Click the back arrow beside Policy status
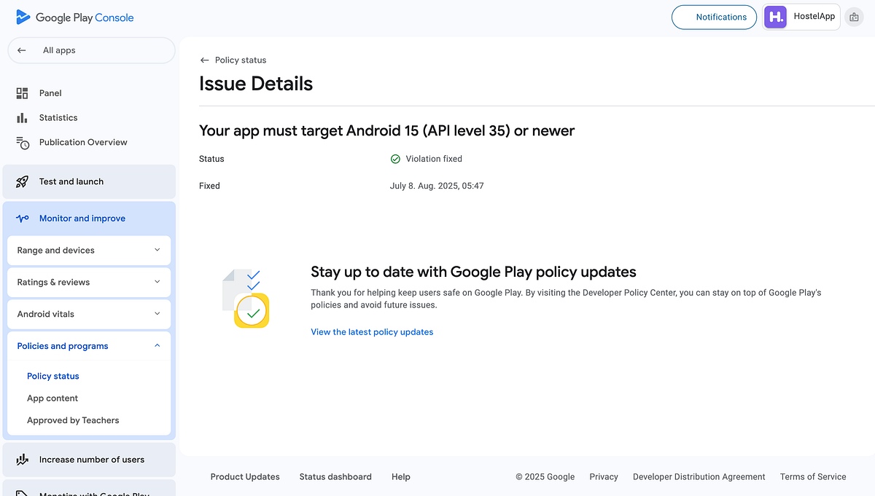Screen dimensions: 875x496 pyautogui.click(x=205, y=60)
